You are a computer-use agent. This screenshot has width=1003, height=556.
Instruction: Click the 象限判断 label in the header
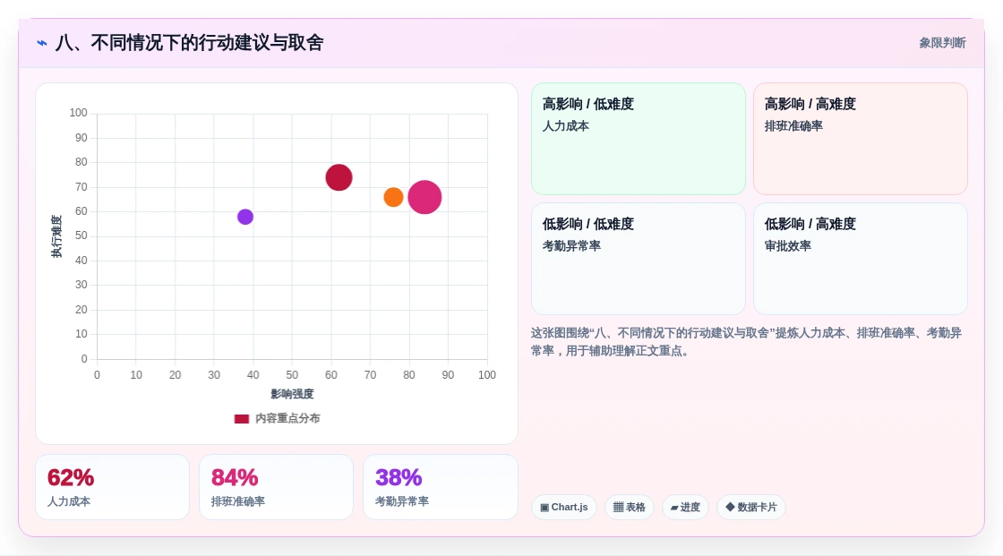pos(942,43)
